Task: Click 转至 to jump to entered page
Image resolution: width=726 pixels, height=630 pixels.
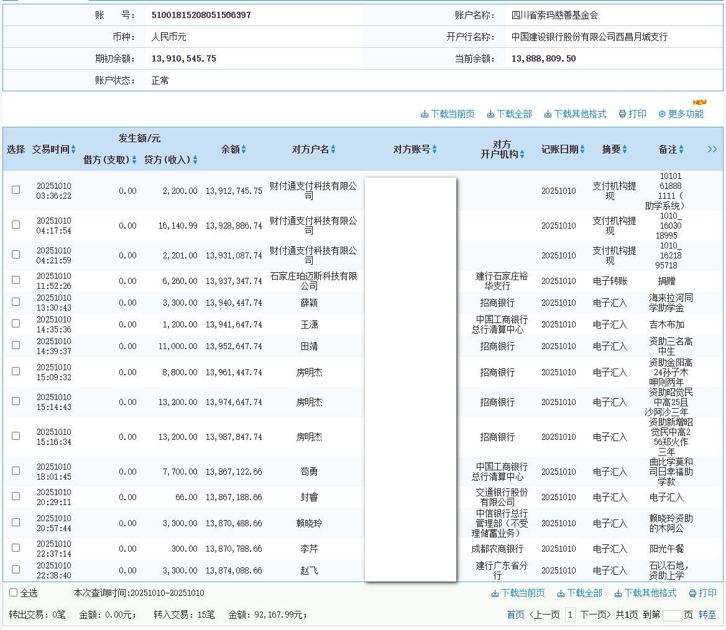Action: coord(709,614)
